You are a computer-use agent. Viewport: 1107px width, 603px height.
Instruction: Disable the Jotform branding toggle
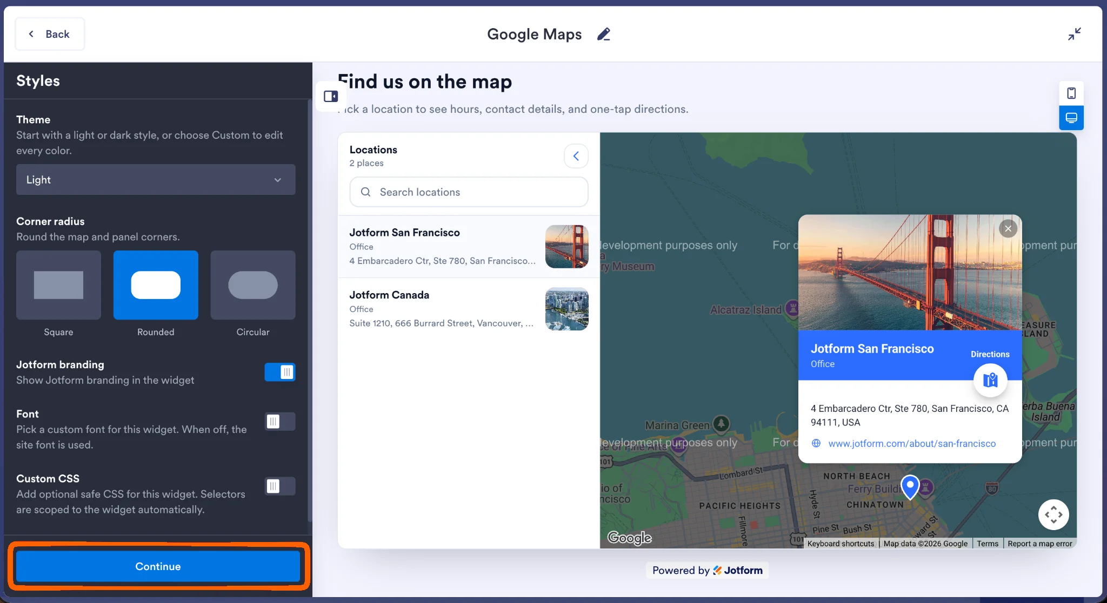click(x=280, y=372)
